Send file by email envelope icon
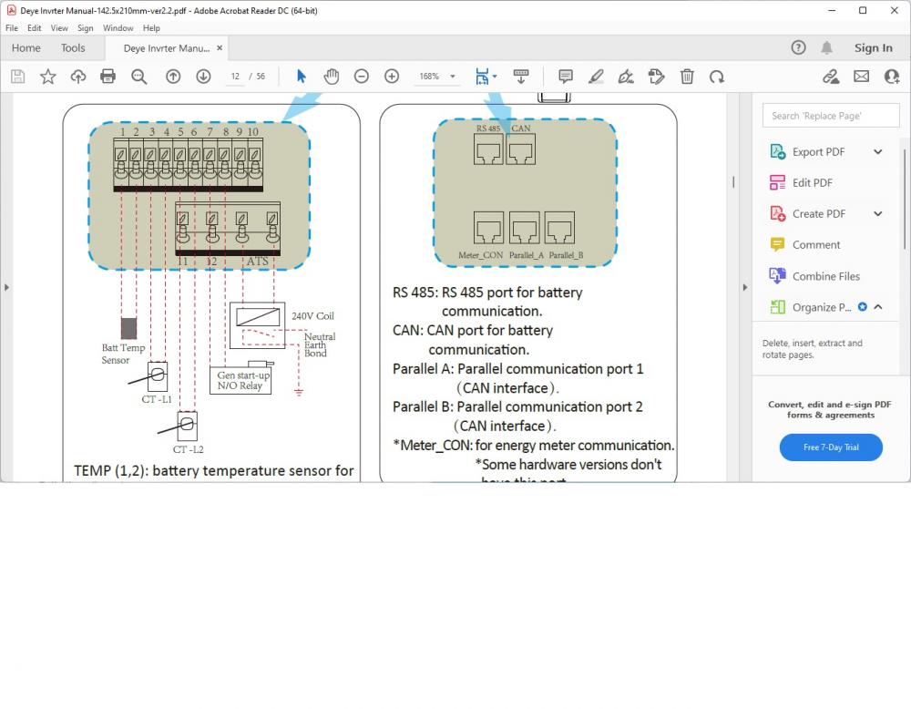Viewport: 911px width, 709px height. pos(861,77)
